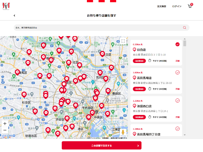Click store list scrollbar down arrow
203x152 pixels.
point(185,135)
